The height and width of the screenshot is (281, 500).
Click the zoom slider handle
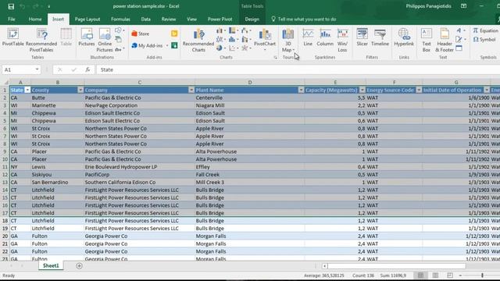(x=482, y=276)
